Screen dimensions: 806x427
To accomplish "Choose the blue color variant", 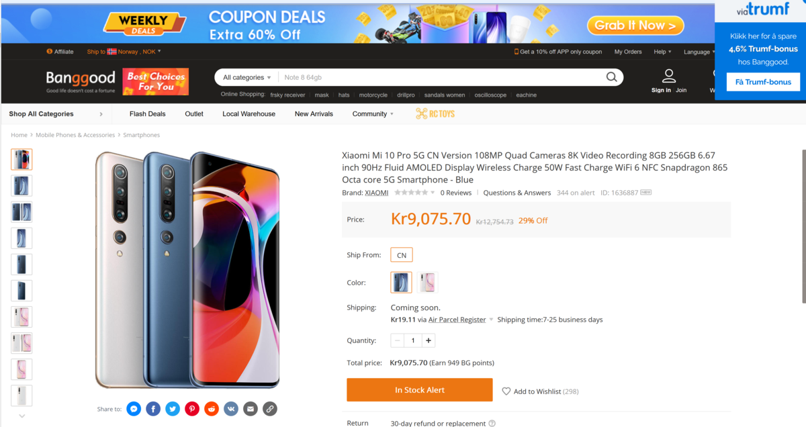I will [402, 283].
